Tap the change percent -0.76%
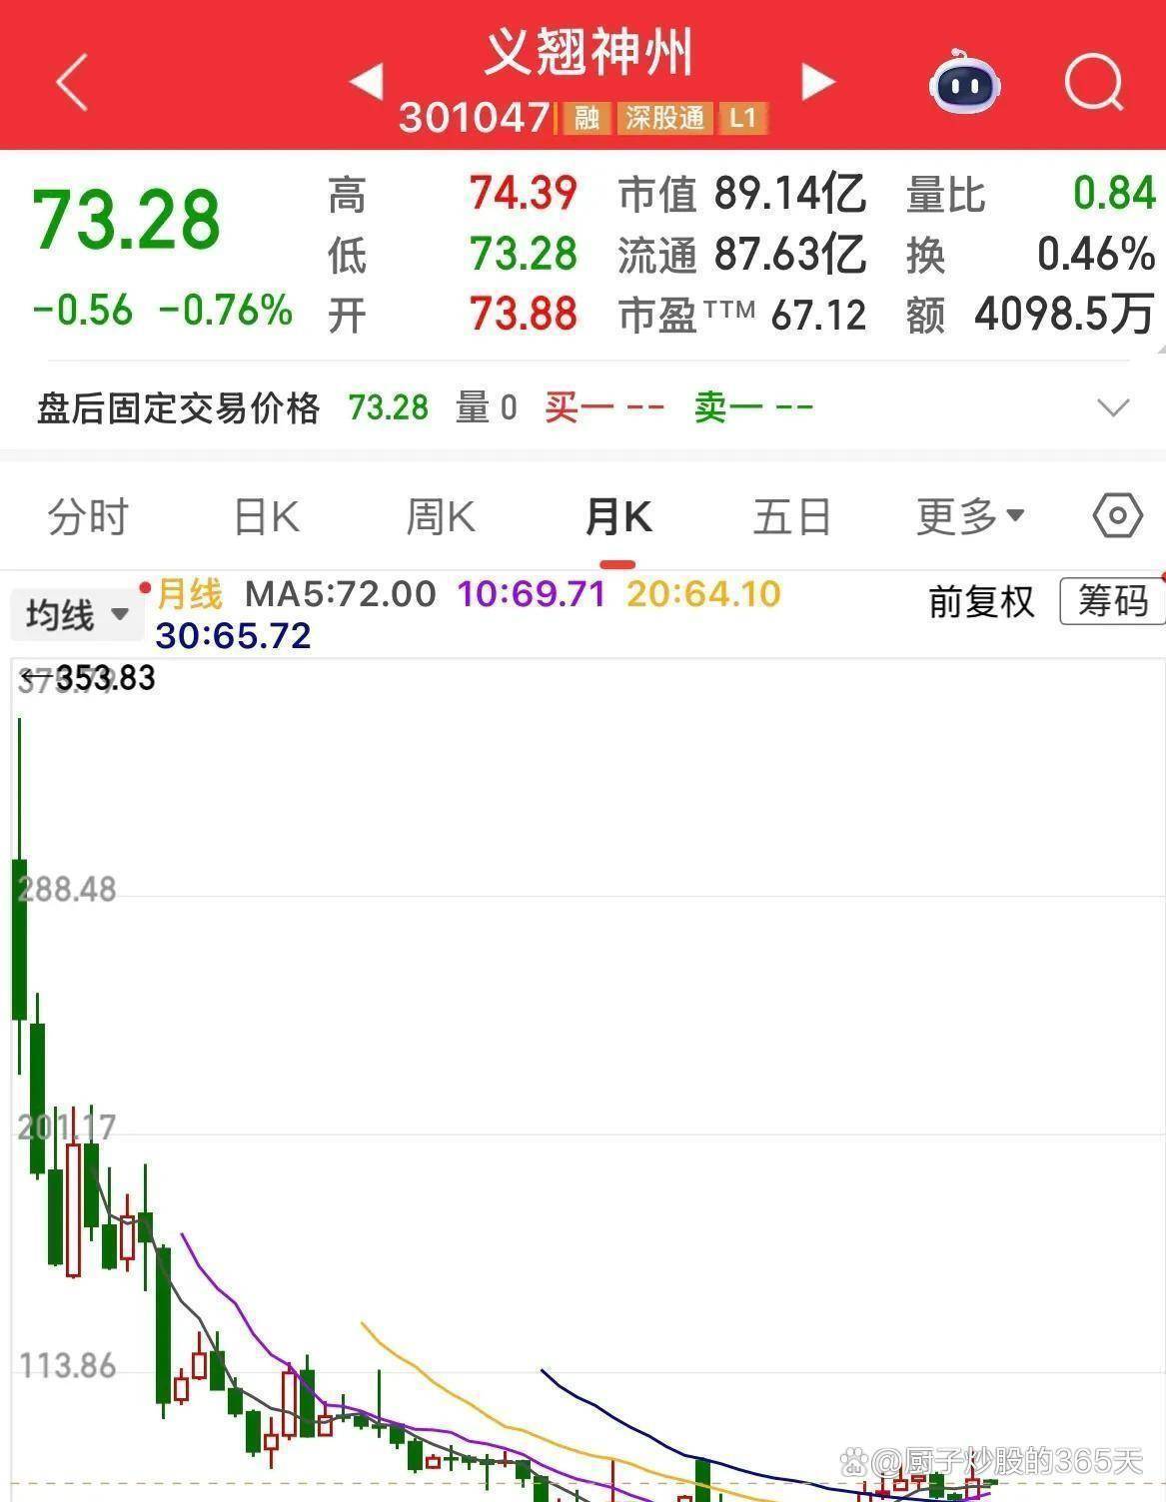 [x=226, y=311]
